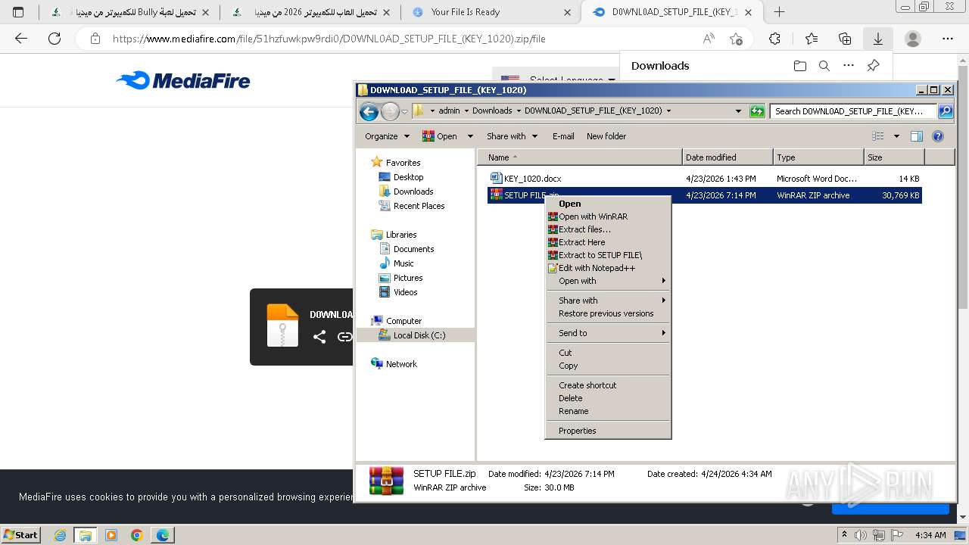Click the New folder toolbar button
The height and width of the screenshot is (545, 969).
(x=606, y=136)
